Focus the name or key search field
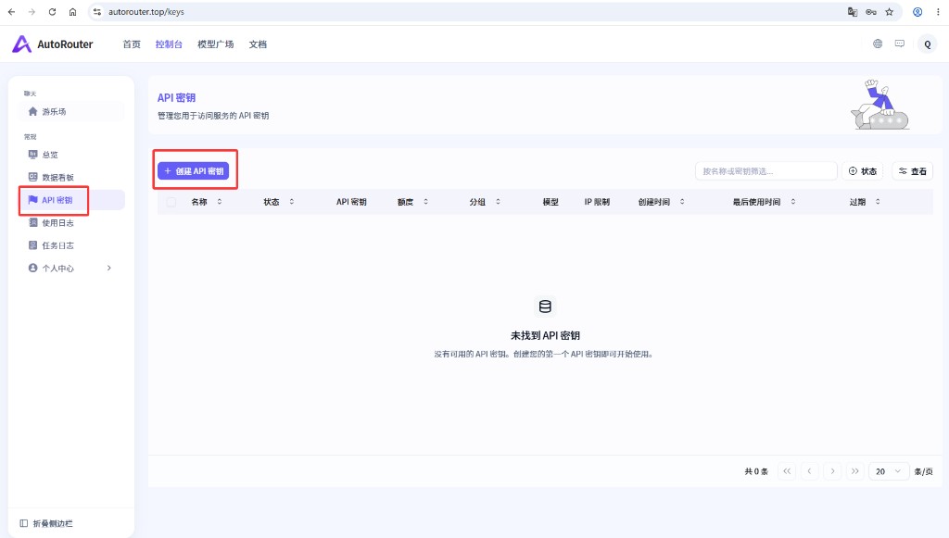Image resolution: width=949 pixels, height=538 pixels. click(x=766, y=171)
